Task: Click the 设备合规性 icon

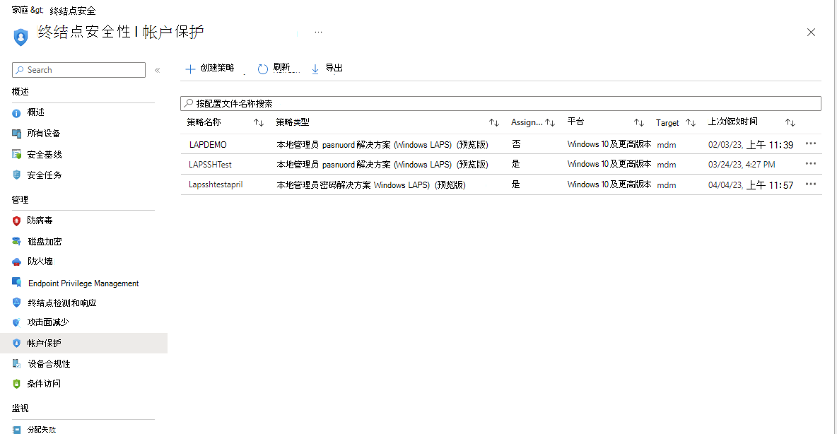Action: [x=16, y=363]
